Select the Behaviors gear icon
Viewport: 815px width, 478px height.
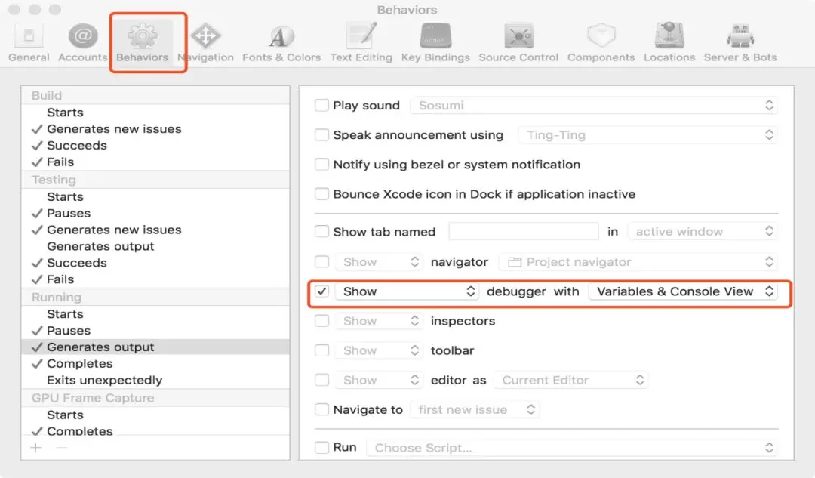(143, 36)
